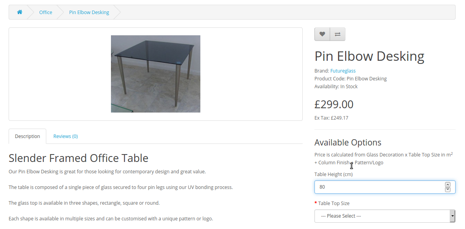The width and height of the screenshot is (465, 229).
Task: Click the Table Top Size label
Action: click(x=334, y=203)
